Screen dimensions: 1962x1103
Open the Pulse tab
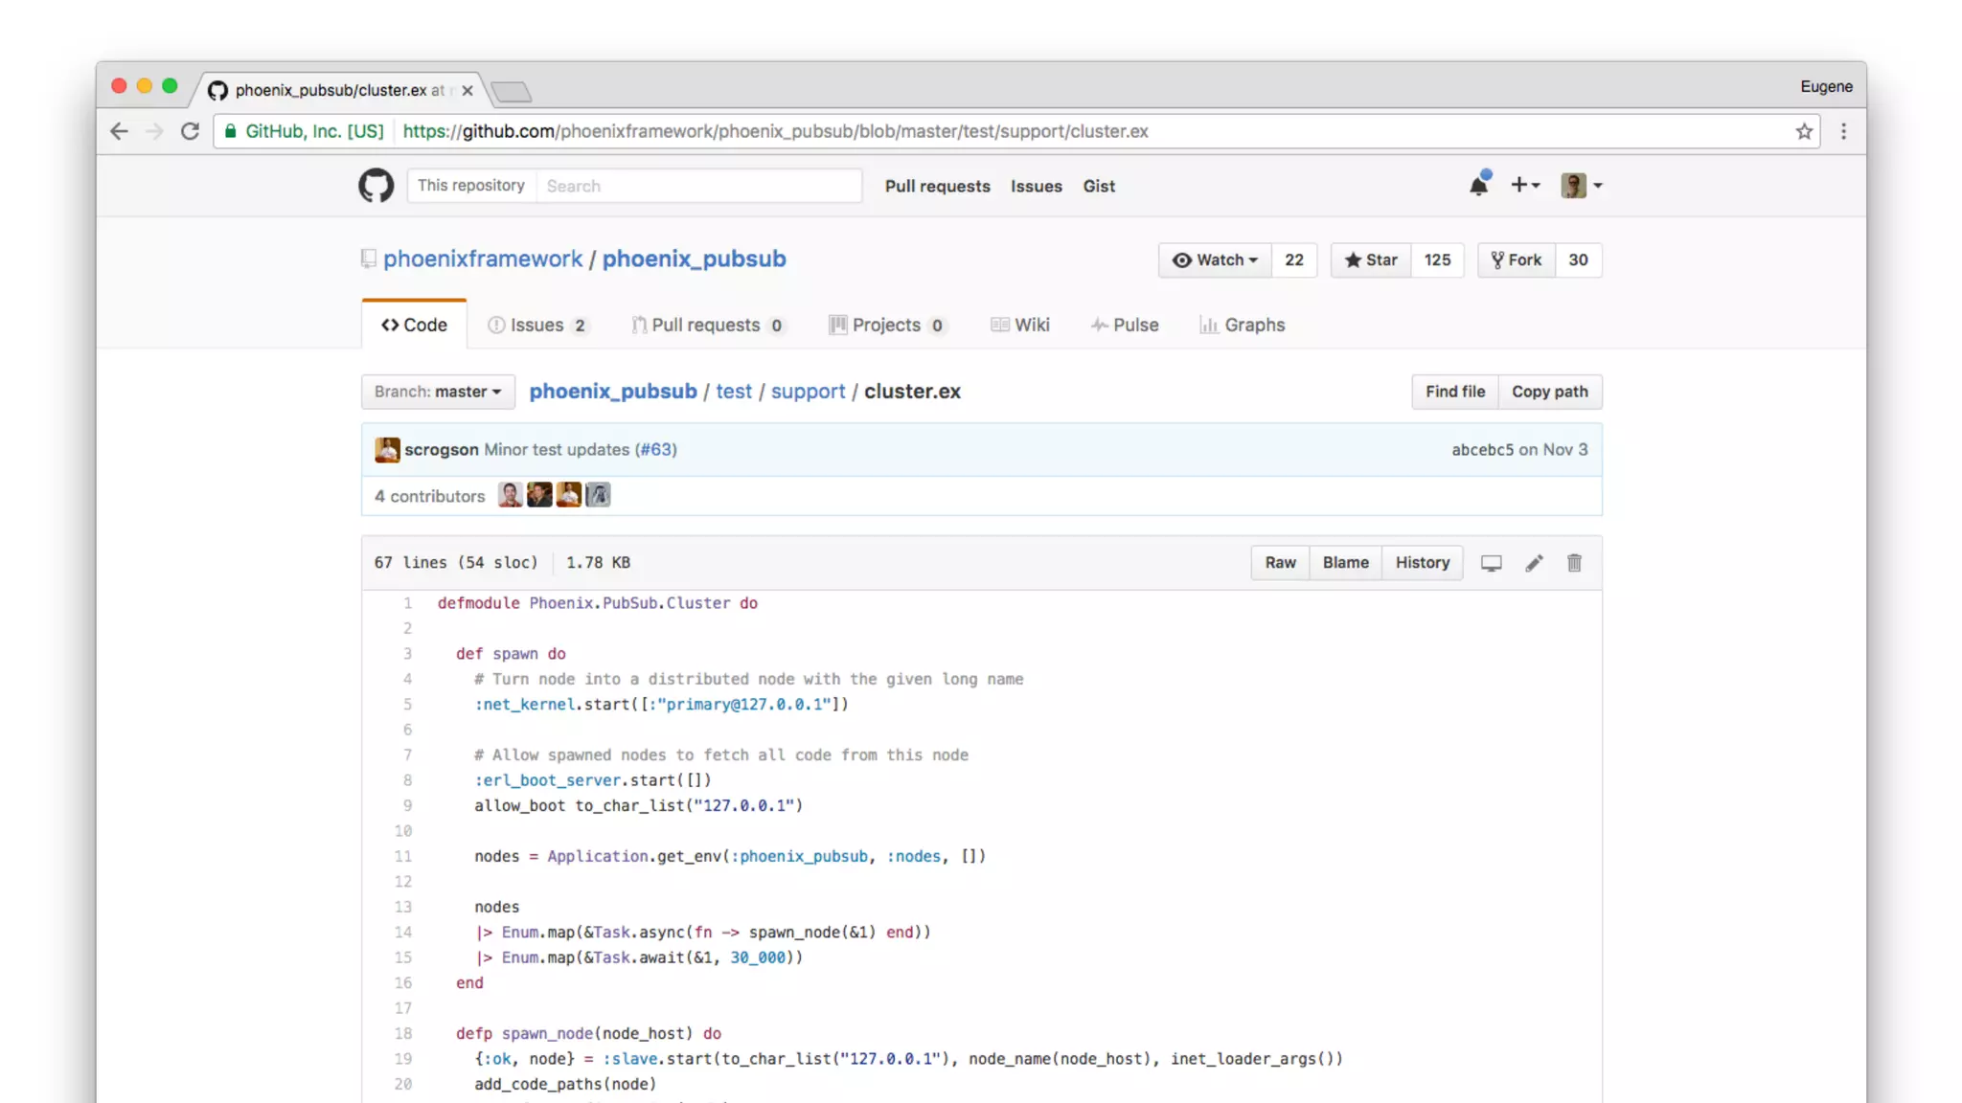(1125, 325)
